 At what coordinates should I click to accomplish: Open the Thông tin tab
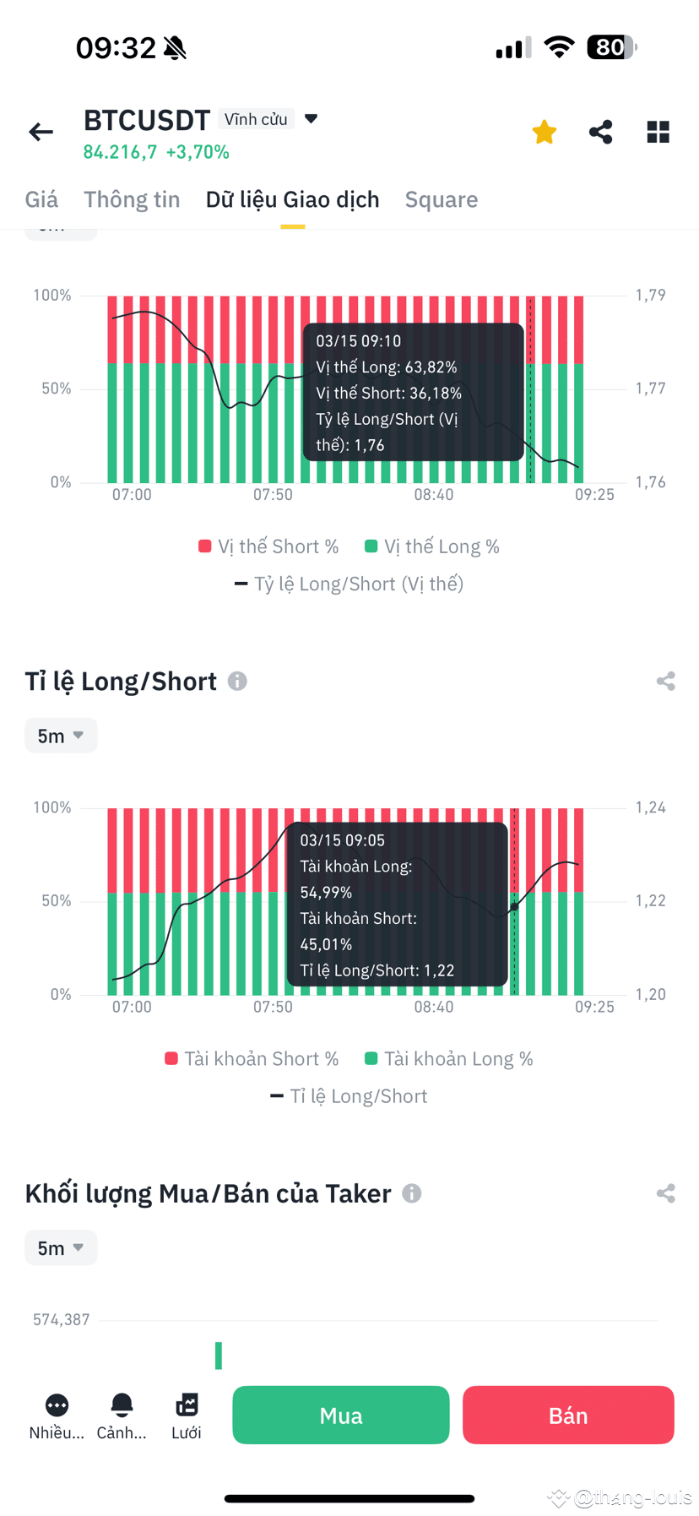(132, 199)
